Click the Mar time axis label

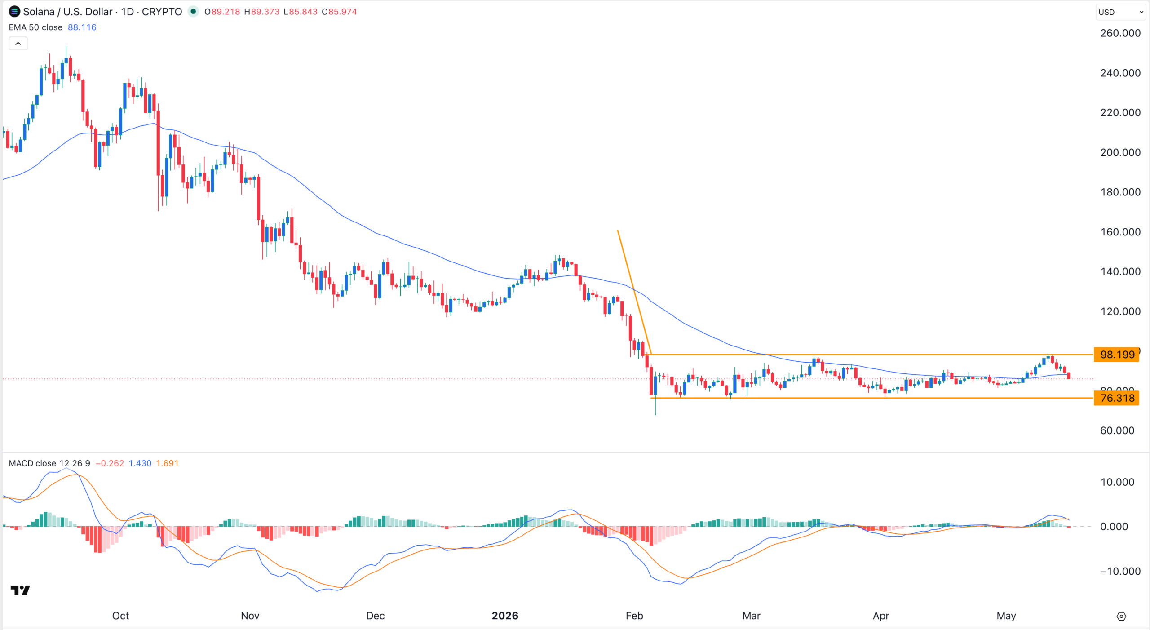tap(752, 616)
